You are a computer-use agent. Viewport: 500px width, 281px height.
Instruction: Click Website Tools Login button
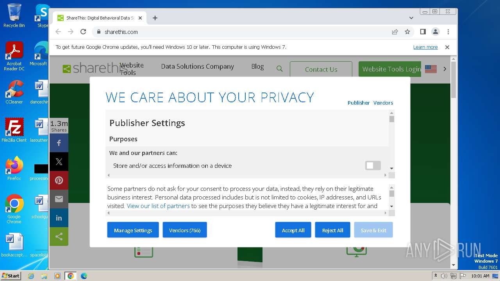(x=390, y=69)
